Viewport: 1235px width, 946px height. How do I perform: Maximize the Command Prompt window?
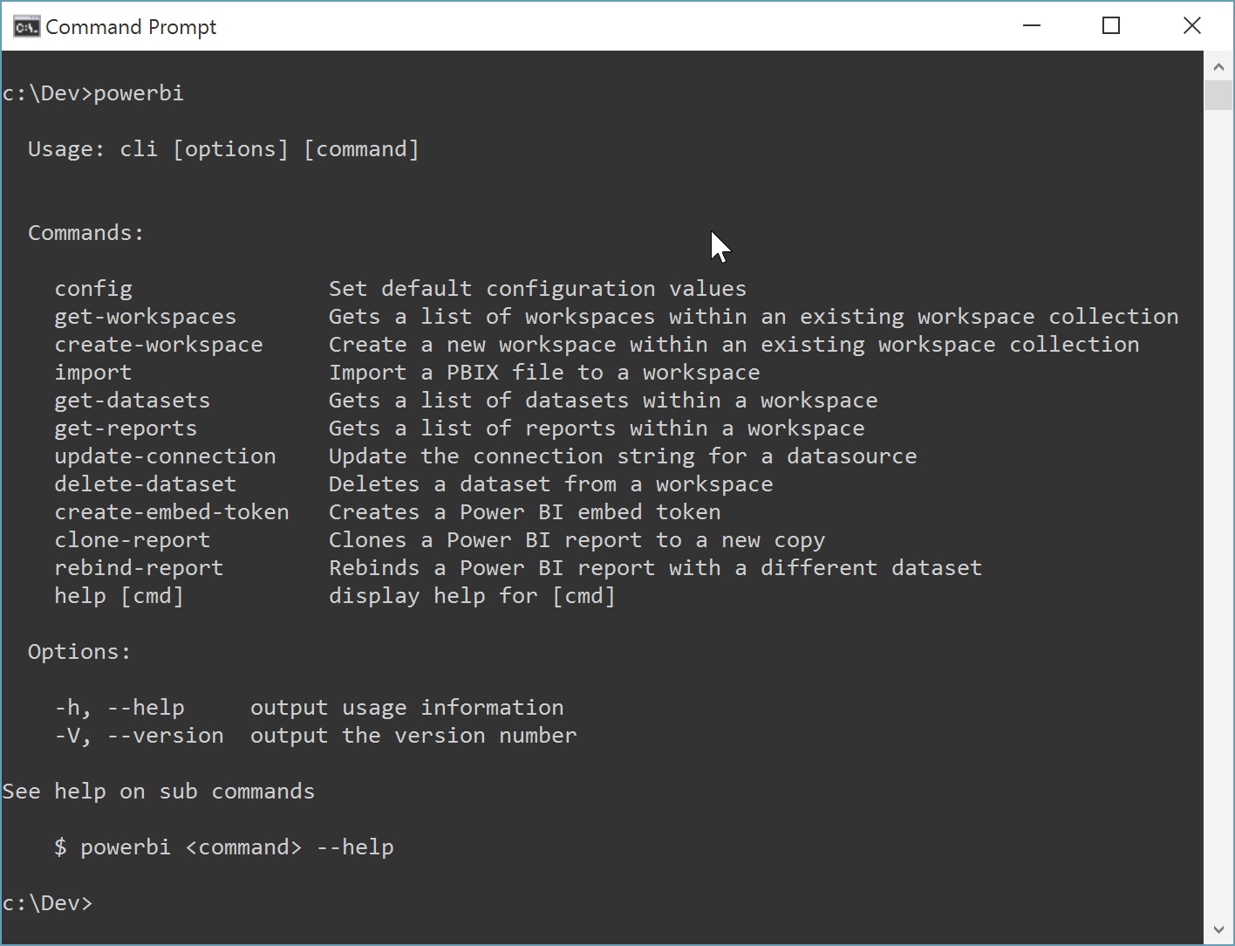(x=1111, y=26)
